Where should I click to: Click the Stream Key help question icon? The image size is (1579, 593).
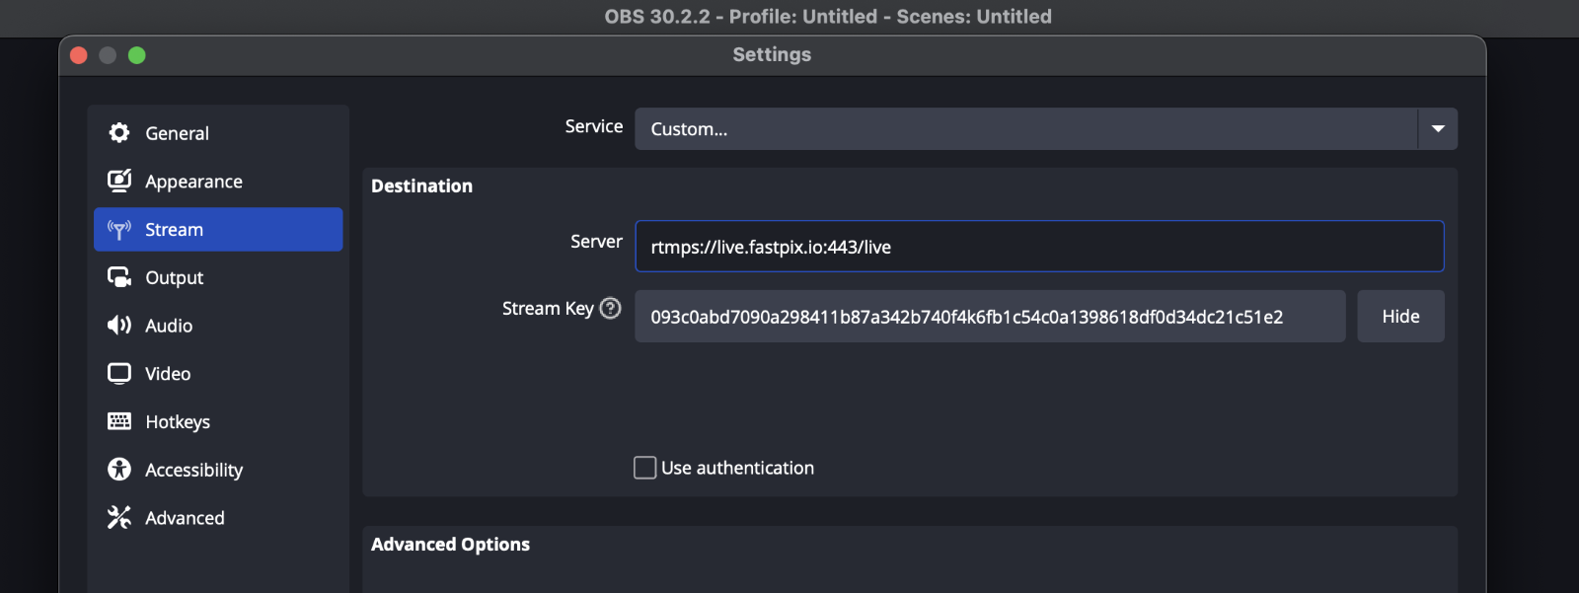(611, 308)
